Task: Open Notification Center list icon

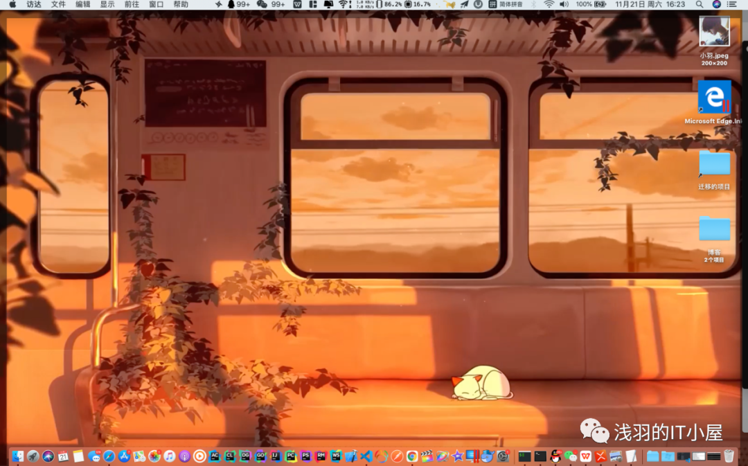Action: pos(732,4)
